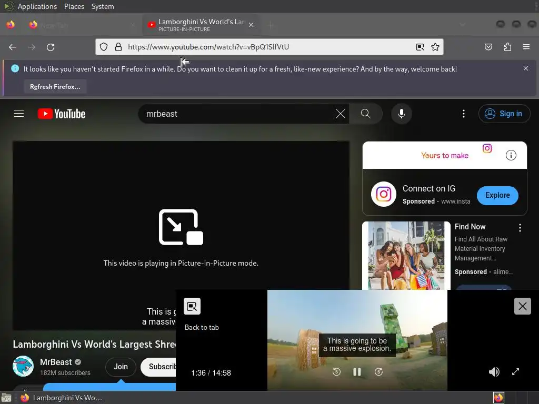
Task: Open the Find Now sponsored thumbnail
Action: click(x=406, y=255)
